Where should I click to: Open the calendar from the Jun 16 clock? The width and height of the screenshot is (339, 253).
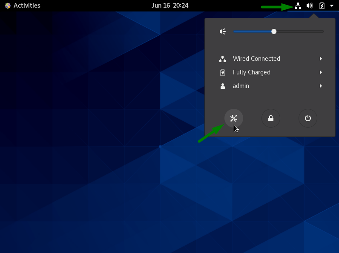169,6
